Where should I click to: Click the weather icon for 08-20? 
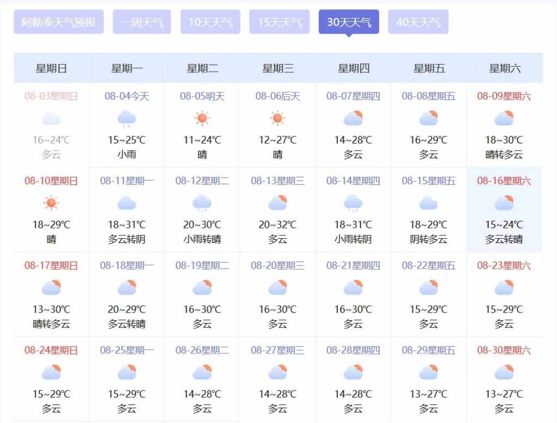(277, 288)
